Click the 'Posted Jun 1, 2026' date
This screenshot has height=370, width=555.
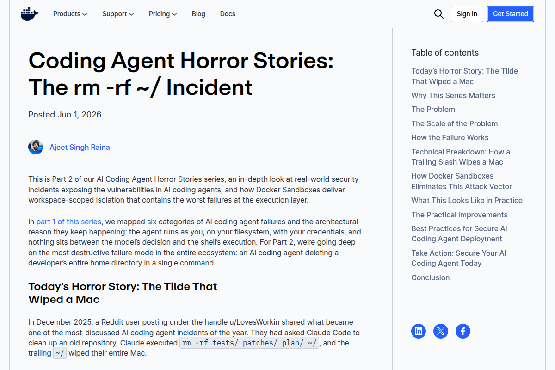click(x=65, y=115)
